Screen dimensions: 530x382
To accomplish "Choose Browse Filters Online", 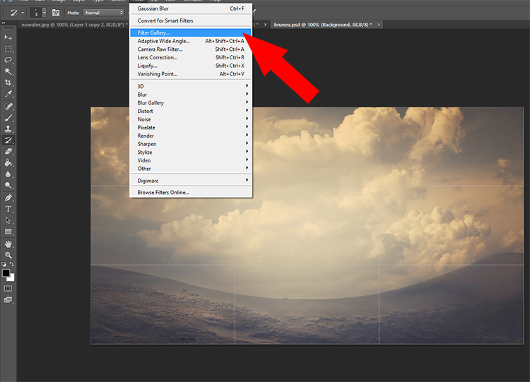I will (191, 193).
